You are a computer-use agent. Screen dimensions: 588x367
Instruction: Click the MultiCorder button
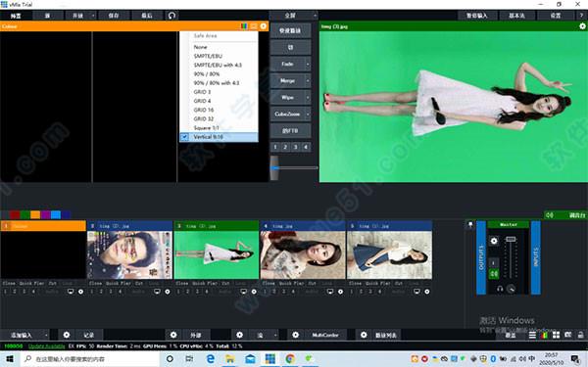(x=325, y=335)
